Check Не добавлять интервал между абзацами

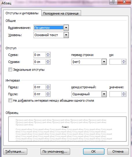coord(10,100)
